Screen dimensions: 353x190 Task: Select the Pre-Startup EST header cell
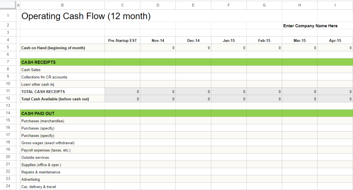122,41
